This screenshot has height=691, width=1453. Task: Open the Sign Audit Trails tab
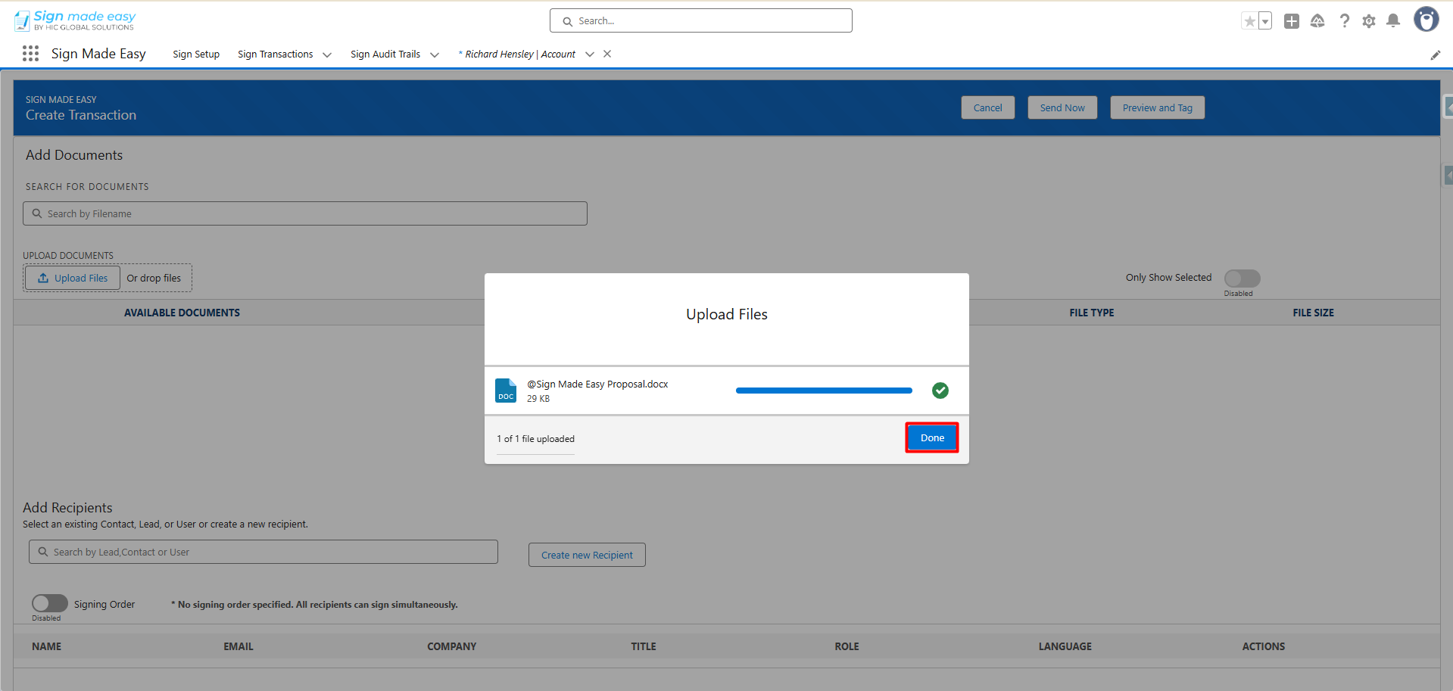pyautogui.click(x=385, y=54)
